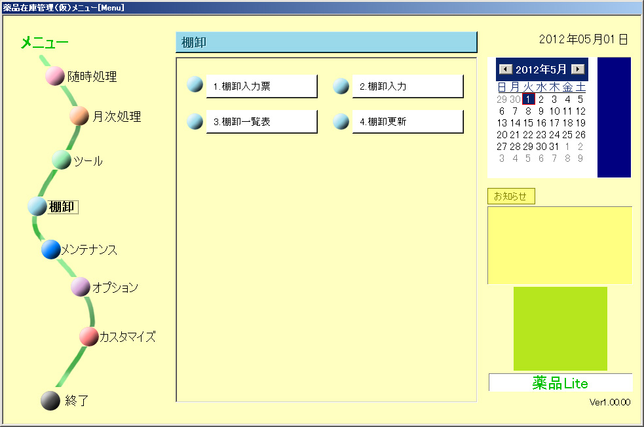The height and width of the screenshot is (427, 644).
Task: Click the ball icon beside 3.棚卸一覧表
Action: point(195,122)
